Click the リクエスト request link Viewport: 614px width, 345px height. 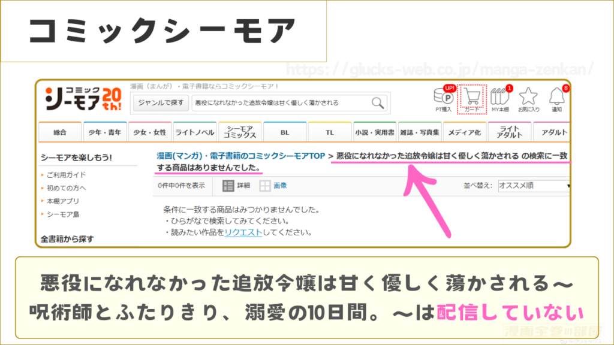[x=243, y=232]
